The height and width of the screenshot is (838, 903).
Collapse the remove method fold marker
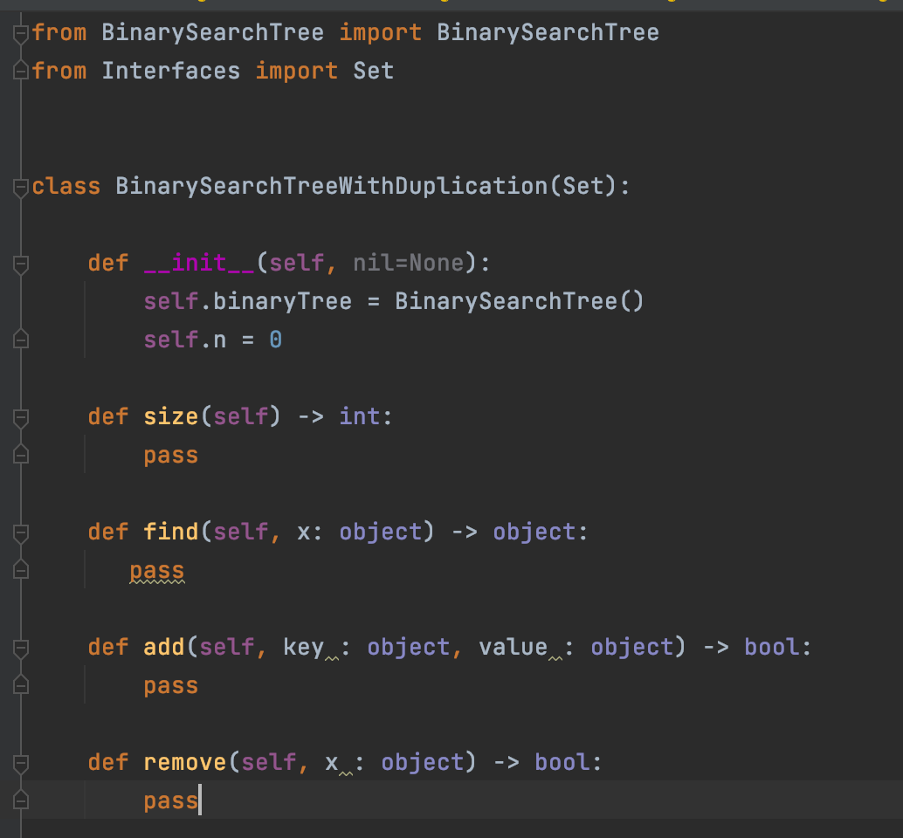pos(19,762)
